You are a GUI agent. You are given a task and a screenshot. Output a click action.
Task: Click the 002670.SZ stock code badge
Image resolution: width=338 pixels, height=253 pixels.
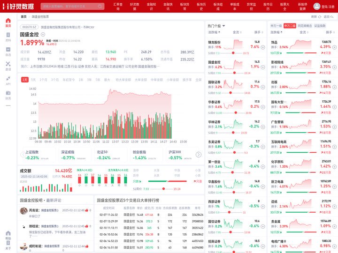[29, 27]
